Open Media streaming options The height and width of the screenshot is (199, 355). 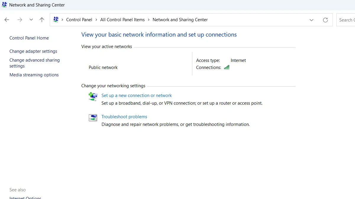coord(34,75)
